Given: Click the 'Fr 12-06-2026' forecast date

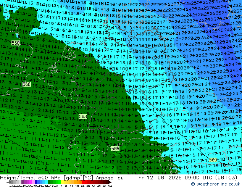Looking at the screenshot, I should [x=160, y=178].
